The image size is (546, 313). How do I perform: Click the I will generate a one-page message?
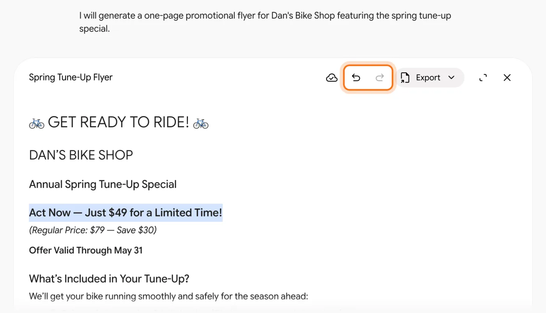point(265,22)
